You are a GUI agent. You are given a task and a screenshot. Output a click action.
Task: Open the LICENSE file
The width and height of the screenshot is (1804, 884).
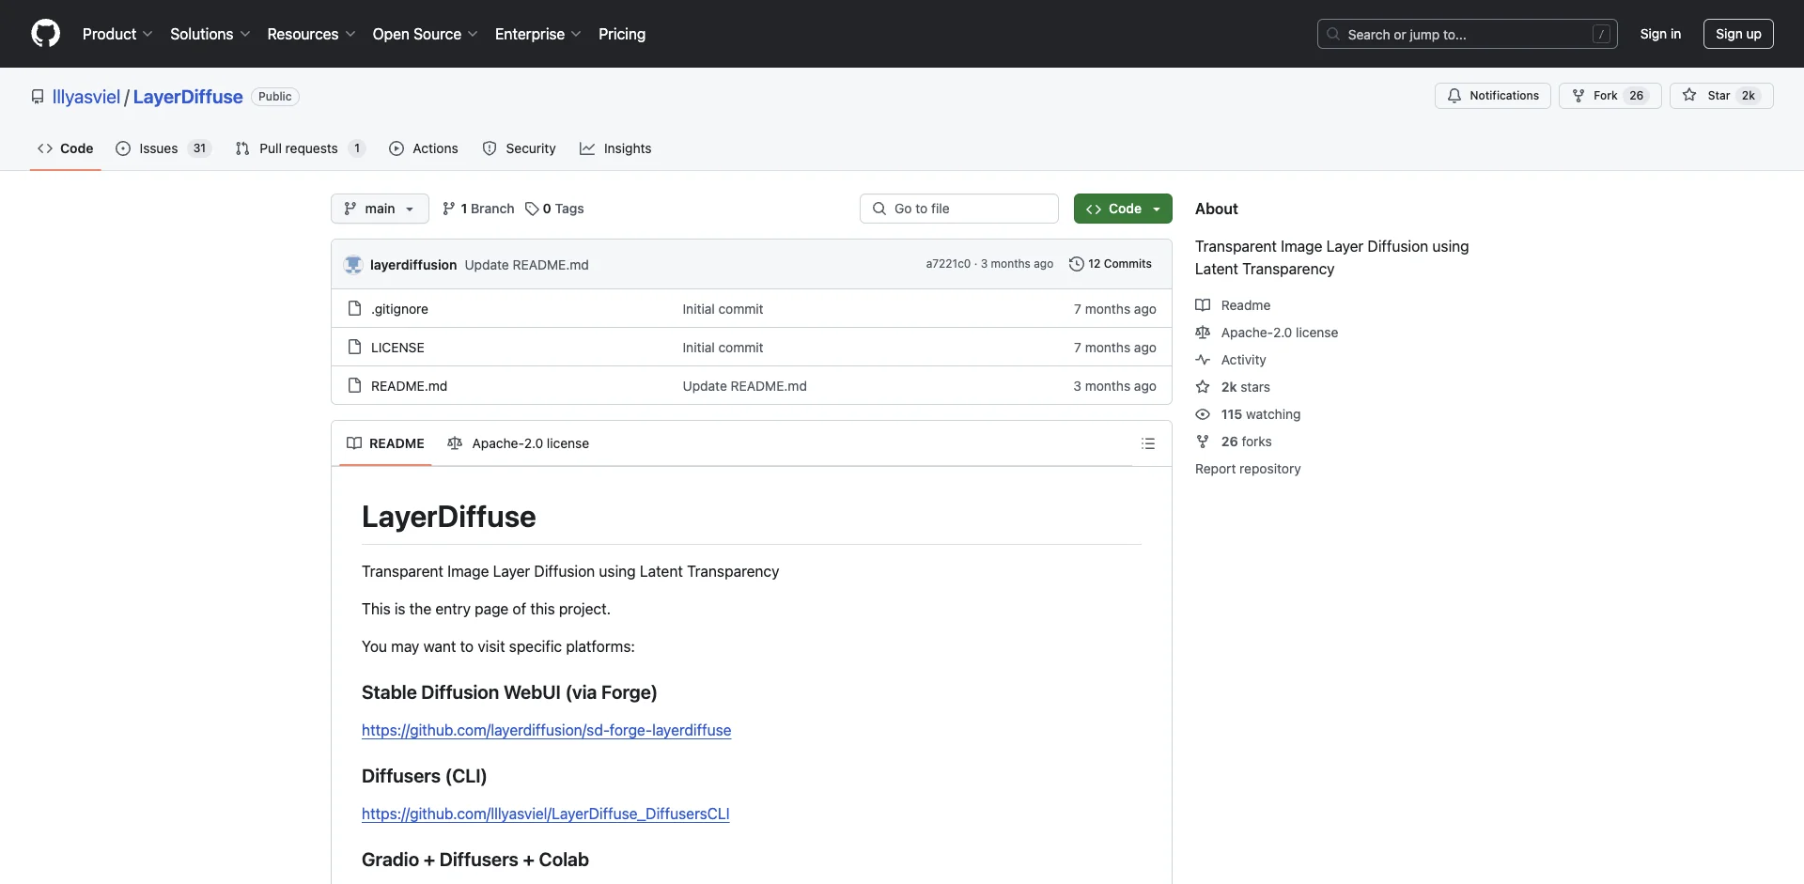(x=397, y=348)
